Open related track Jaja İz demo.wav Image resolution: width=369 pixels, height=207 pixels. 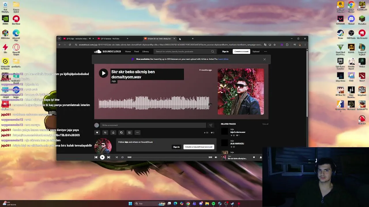click(238, 132)
